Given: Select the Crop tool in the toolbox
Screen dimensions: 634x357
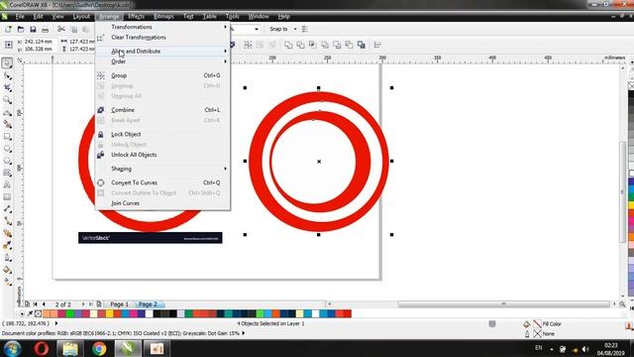Looking at the screenshot, I should point(7,88).
